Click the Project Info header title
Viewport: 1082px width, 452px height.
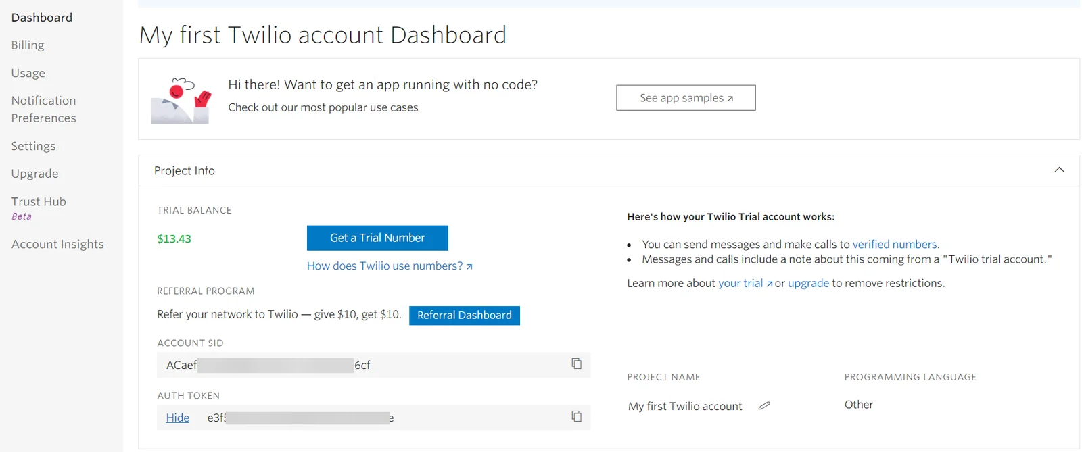click(185, 171)
